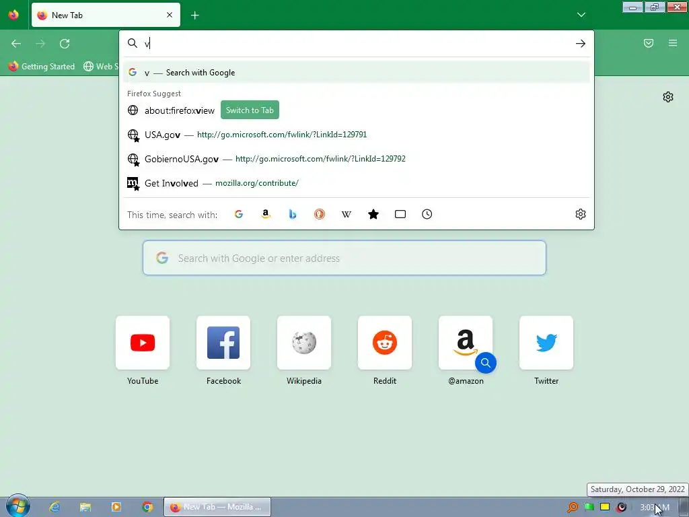Viewport: 689px width, 517px height.
Task: Personalize new tab with gear icon
Action: click(668, 97)
